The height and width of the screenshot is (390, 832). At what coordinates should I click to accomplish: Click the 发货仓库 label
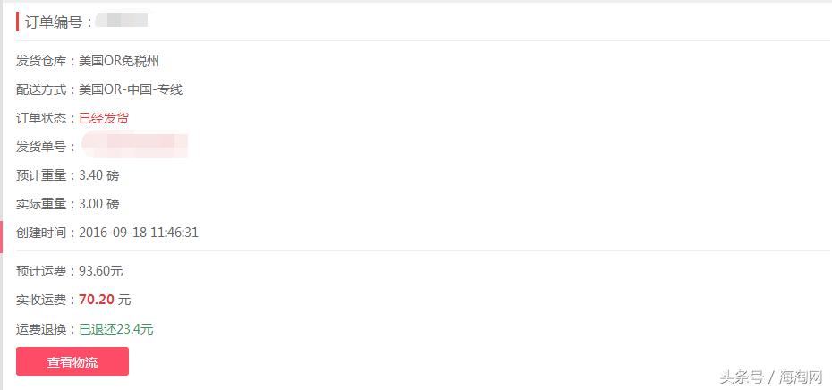click(47, 61)
